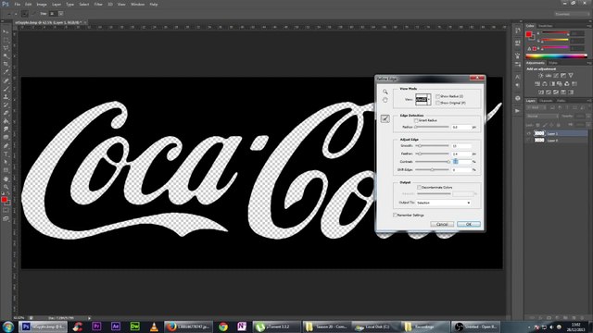Viewport: 593px width, 333px height.
Task: Check Decontaminate Colors option
Action: (x=419, y=187)
